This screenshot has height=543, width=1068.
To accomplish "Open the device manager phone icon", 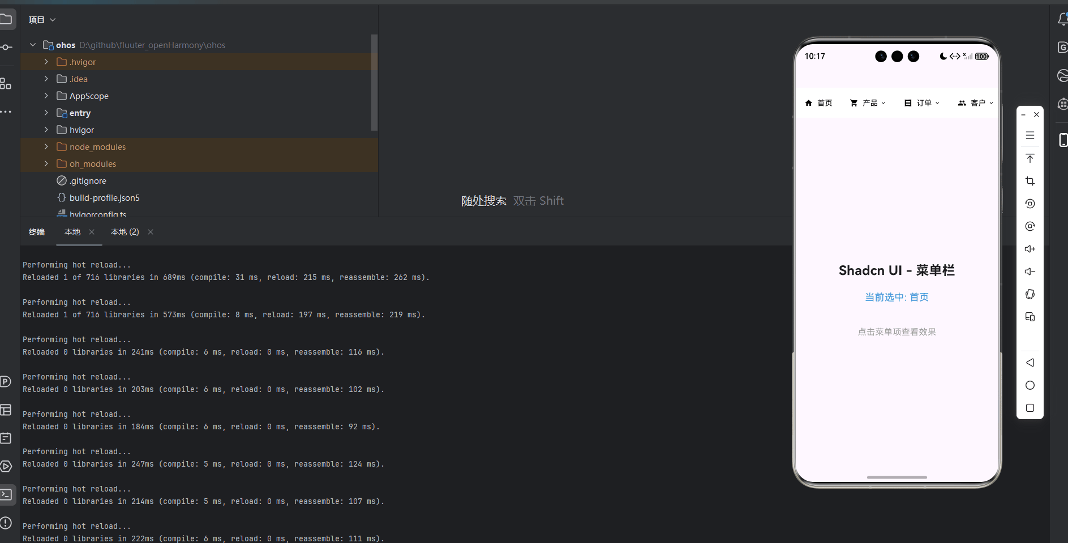I will (x=1063, y=140).
